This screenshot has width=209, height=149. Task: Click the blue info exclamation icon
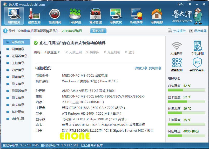click(5, 31)
